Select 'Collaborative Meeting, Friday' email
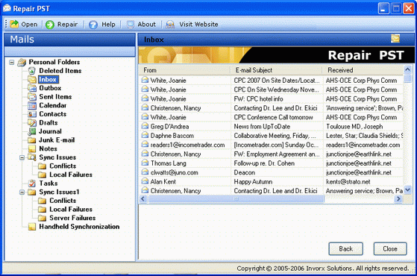The width and height of the screenshot is (417, 276). [275, 136]
